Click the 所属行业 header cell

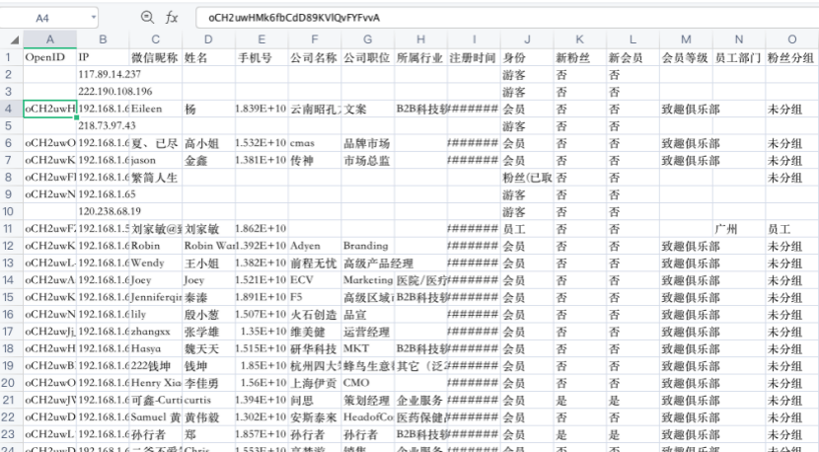[x=420, y=57]
